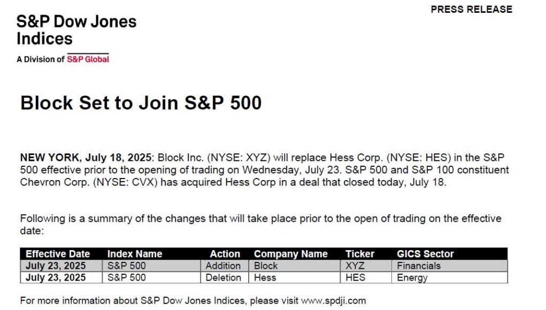
Task: Click the Block Set to Join headline
Action: pos(141,103)
